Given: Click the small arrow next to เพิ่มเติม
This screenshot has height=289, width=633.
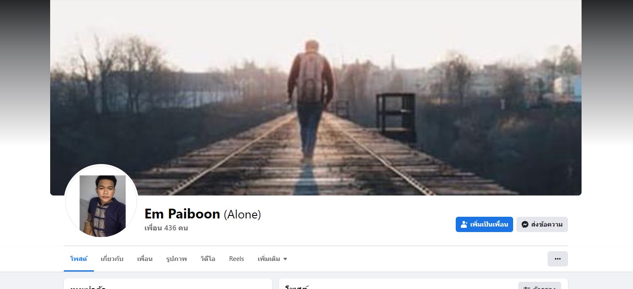Looking at the screenshot, I should (x=285, y=259).
